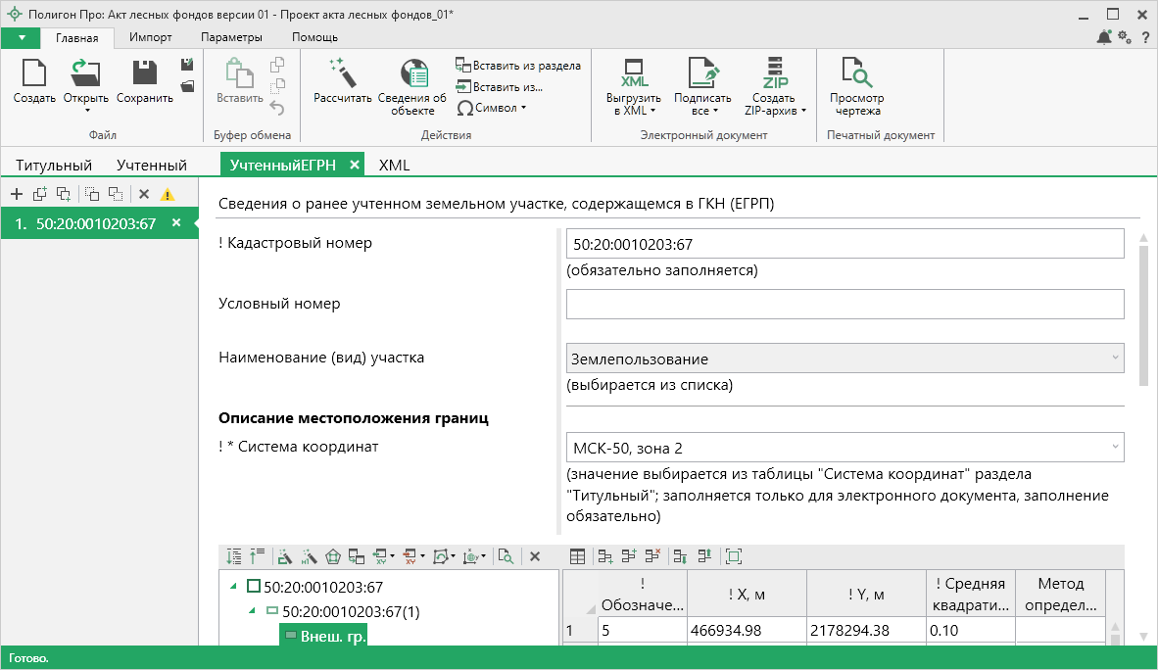
Task: Click the plus icon to add a parcel
Action: click(17, 194)
